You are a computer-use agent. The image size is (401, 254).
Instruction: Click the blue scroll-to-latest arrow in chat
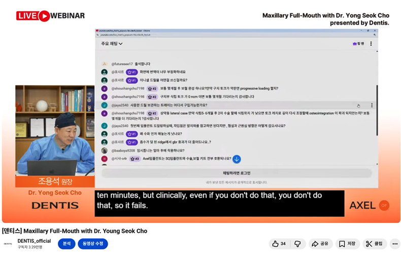pyautogui.click(x=237, y=159)
